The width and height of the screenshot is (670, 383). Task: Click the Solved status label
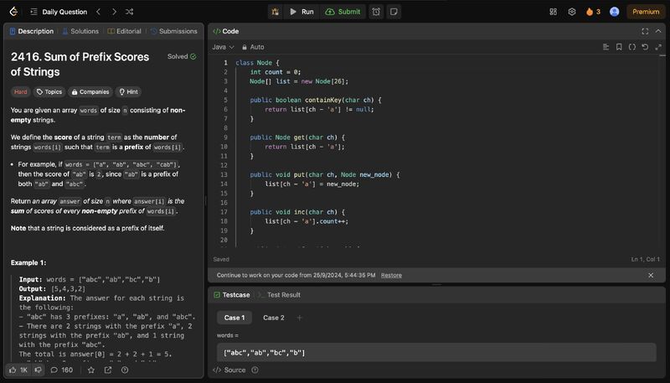coord(182,56)
